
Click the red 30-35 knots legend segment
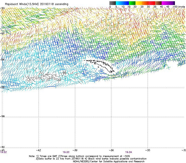(152, 3)
